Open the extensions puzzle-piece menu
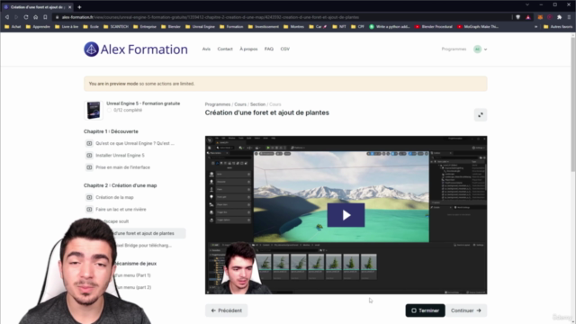The image size is (576, 324). tap(560, 17)
